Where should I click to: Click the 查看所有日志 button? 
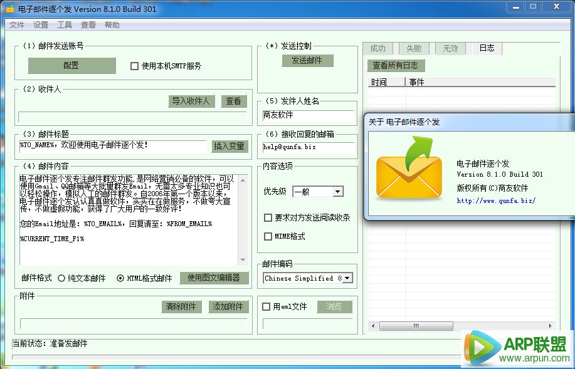pos(396,66)
